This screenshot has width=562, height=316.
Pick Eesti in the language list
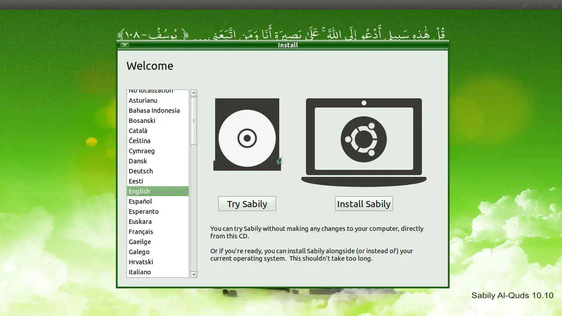(x=158, y=181)
